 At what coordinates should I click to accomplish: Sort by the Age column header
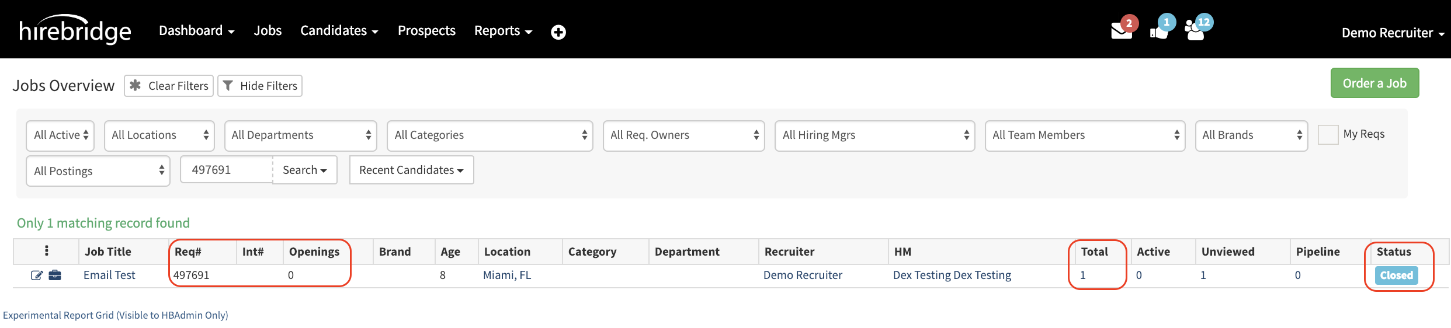450,252
